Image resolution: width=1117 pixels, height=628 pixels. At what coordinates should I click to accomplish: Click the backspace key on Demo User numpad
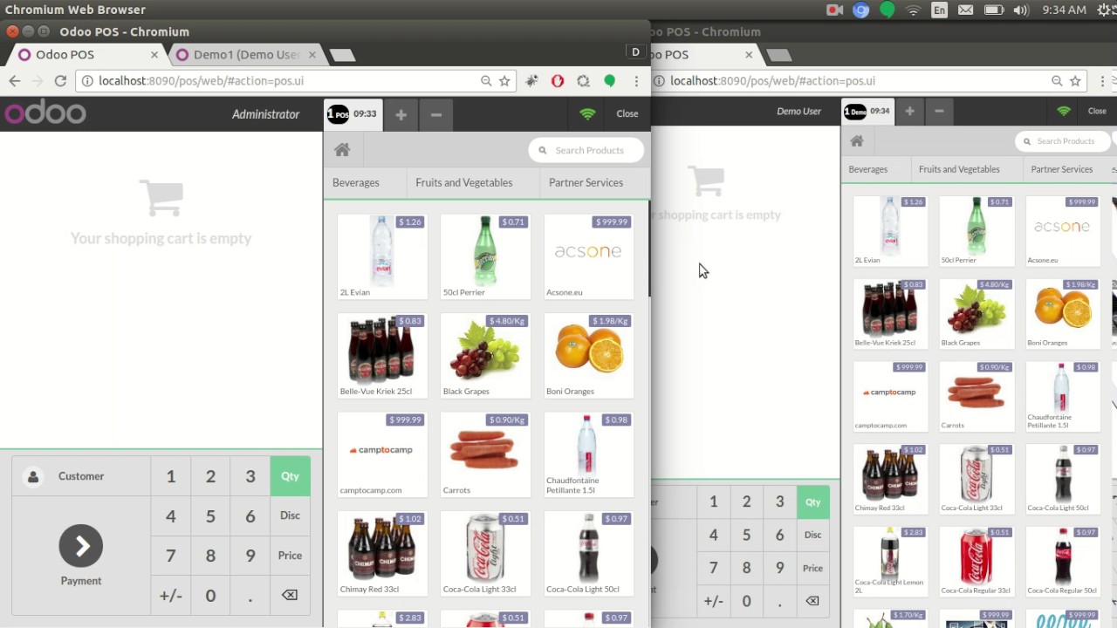tap(812, 601)
